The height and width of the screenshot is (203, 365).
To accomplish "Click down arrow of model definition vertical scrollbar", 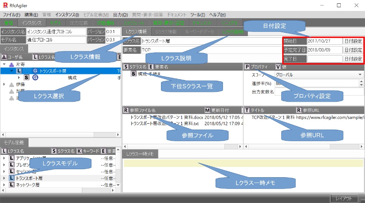I will (x=118, y=185).
